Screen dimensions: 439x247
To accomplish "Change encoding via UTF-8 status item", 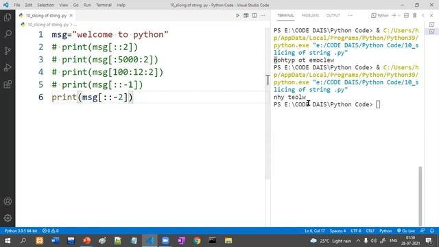I will pyautogui.click(x=356, y=231).
